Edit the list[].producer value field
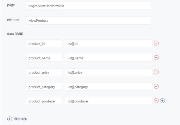Viewport: 180px width, 125px height. (x=109, y=101)
